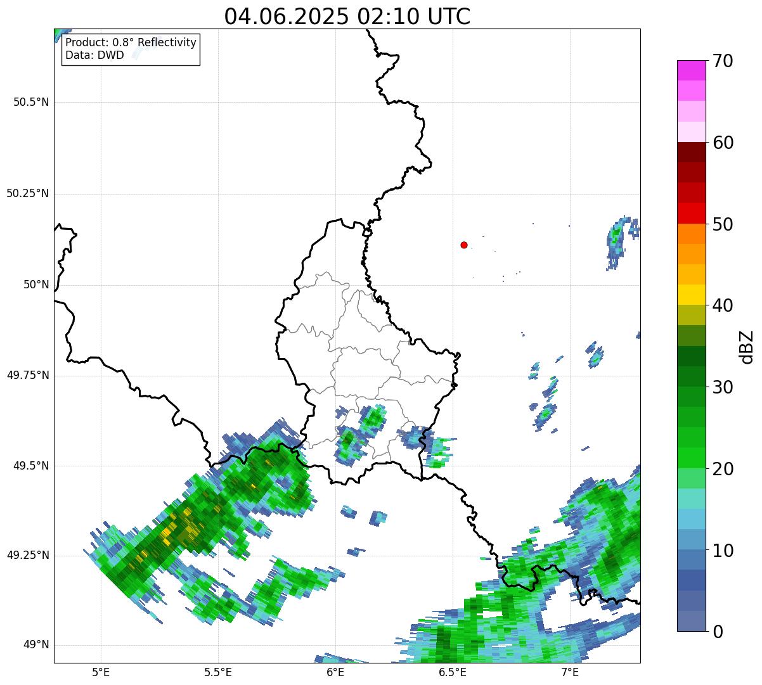Click the 'dBZ' colorbar label
762x685 pixels.
tap(746, 346)
